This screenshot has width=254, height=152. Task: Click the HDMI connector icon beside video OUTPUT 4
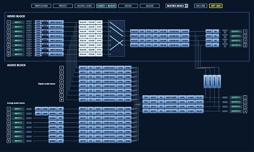click(x=225, y=44)
